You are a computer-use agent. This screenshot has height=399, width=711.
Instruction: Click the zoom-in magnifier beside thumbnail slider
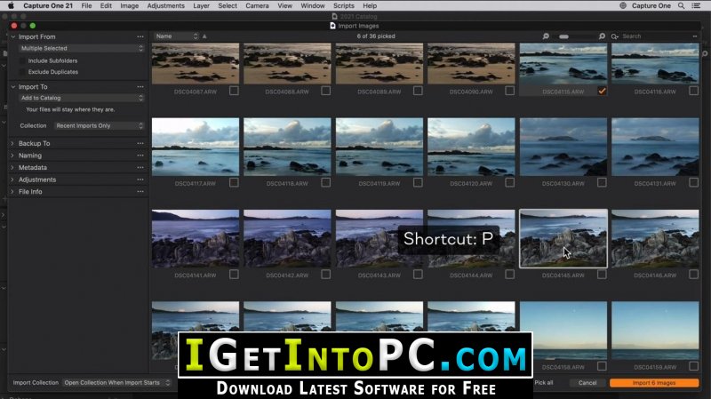602,36
